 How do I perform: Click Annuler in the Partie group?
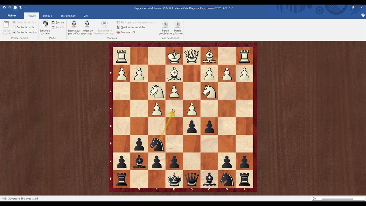[x=58, y=22]
